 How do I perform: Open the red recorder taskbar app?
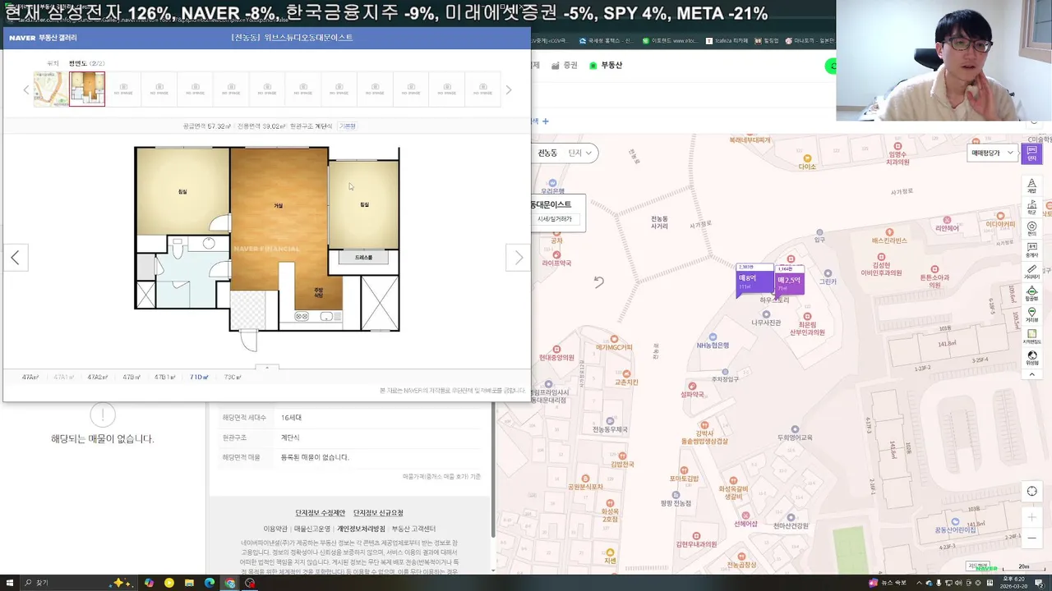coord(250,583)
